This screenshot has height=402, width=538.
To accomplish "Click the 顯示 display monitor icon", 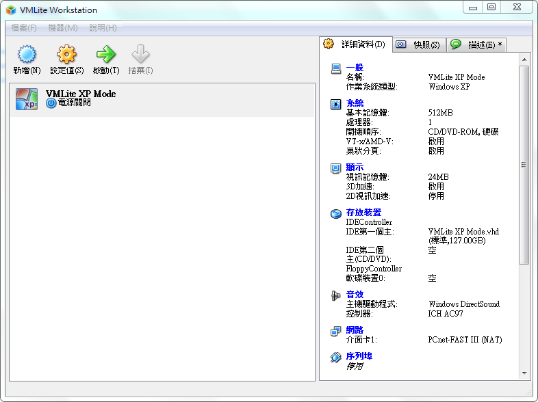I will (x=336, y=168).
